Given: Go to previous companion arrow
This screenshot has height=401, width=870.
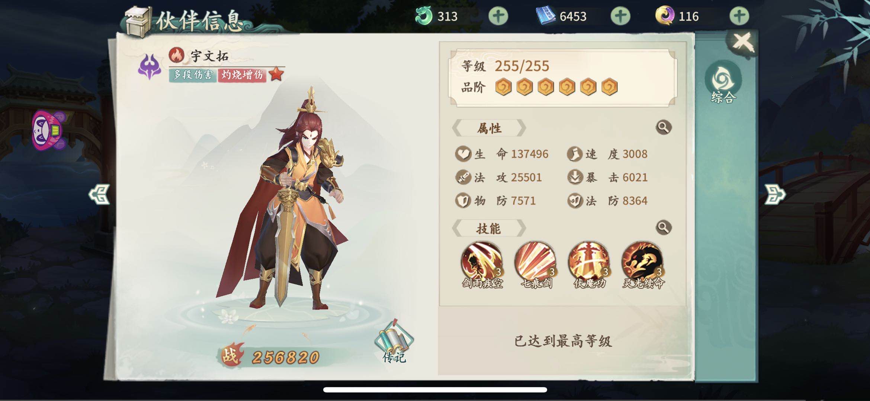Looking at the screenshot, I should (99, 194).
